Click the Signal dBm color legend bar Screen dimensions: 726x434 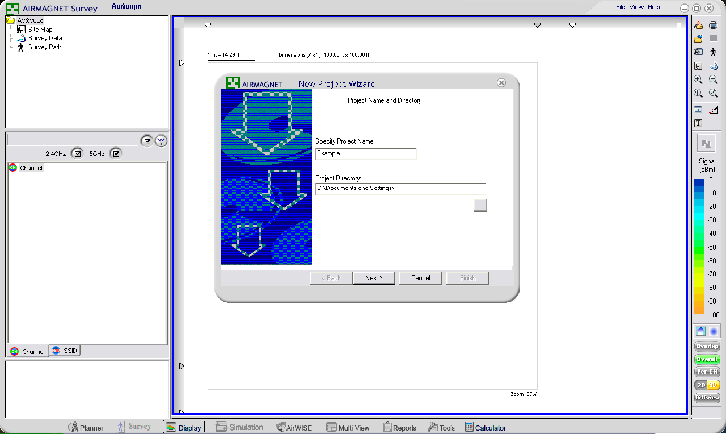[x=699, y=247]
